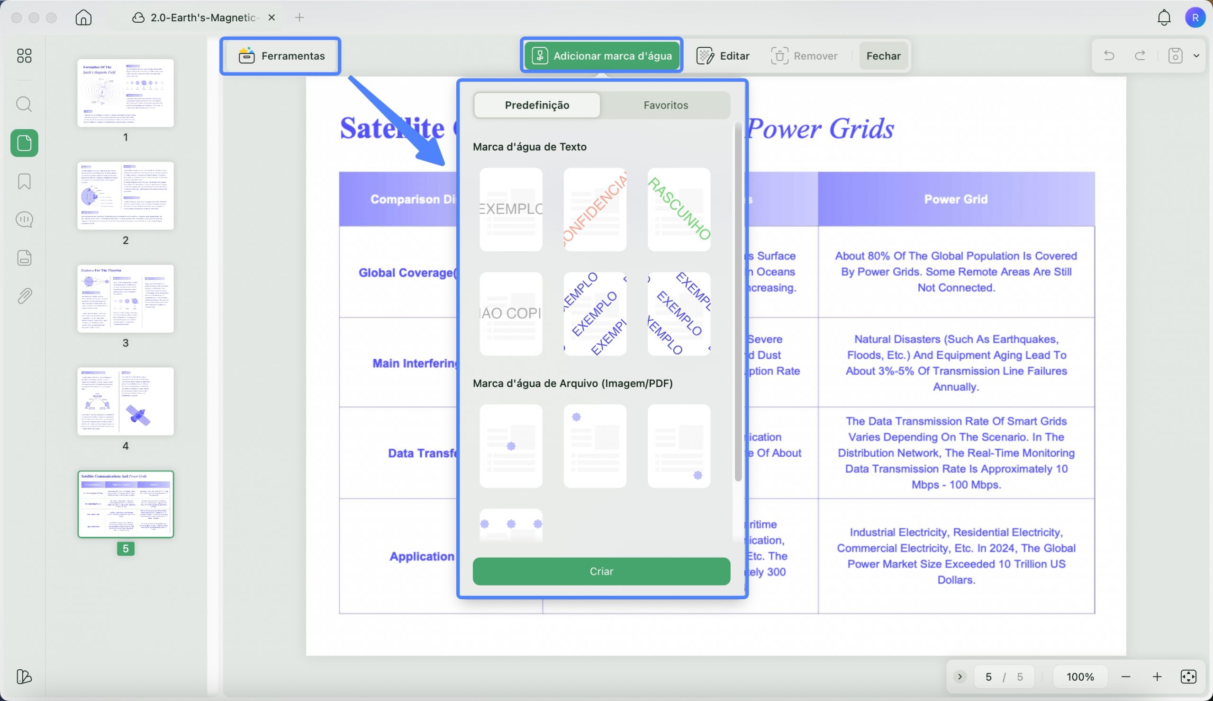
Task: Open the attachments paperclip icon
Action: [24, 296]
